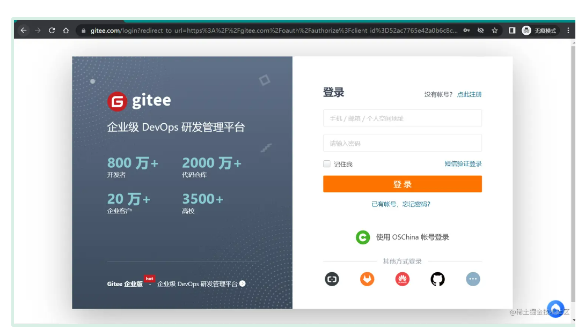Select the dark code-brackets login icon

tap(332, 279)
